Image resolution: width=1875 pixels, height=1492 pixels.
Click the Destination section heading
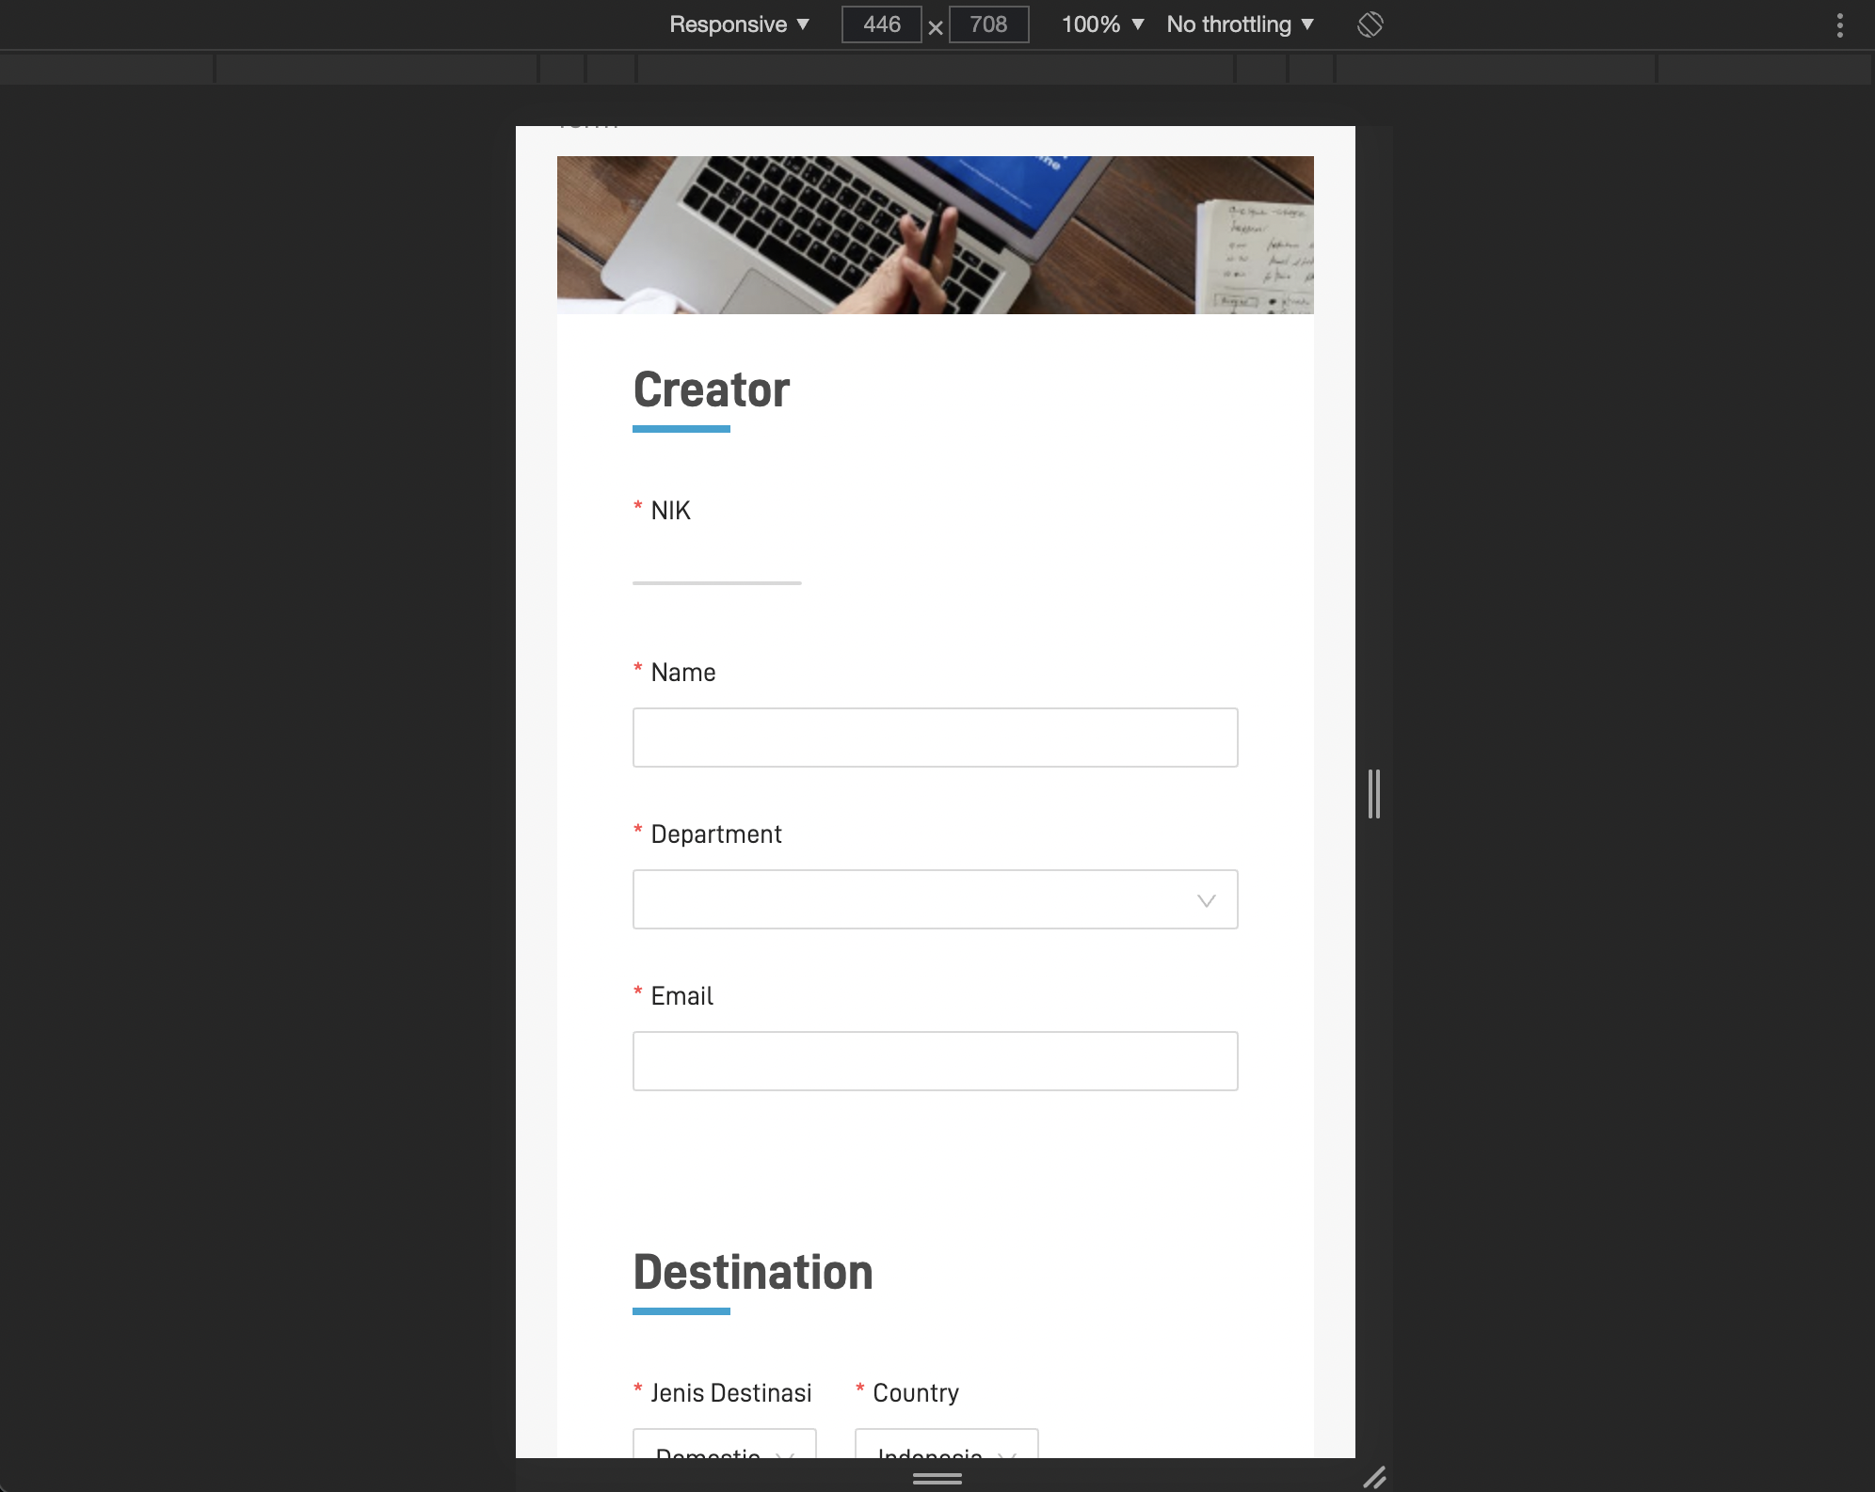[752, 1272]
